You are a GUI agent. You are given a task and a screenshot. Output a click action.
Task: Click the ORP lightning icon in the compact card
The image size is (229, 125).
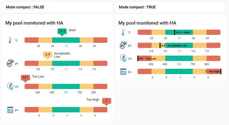click(123, 58)
